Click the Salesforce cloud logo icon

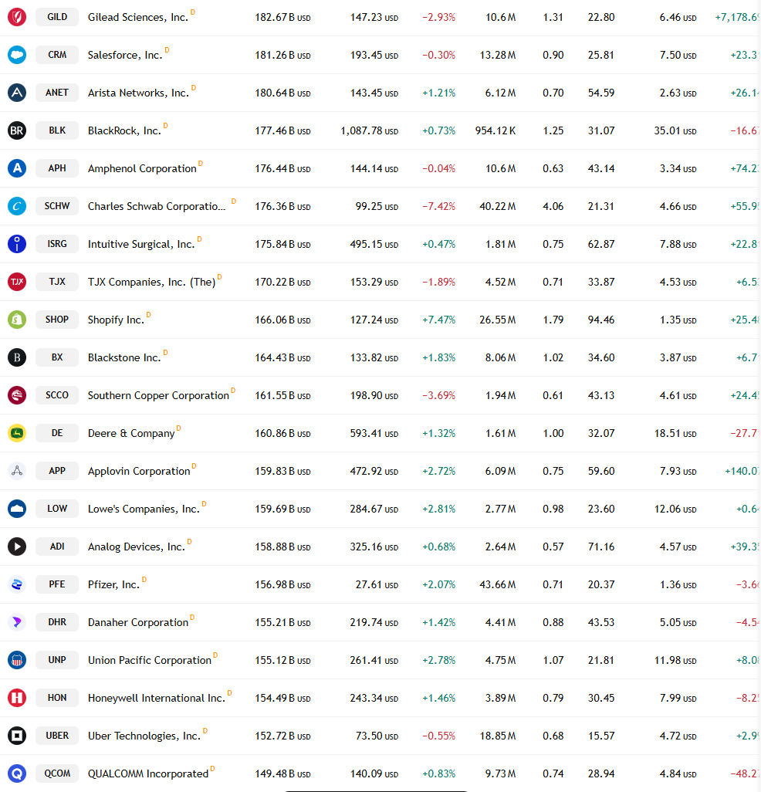(17, 55)
